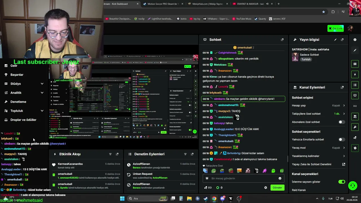Screen dimensions: 361x203
Task: Open Steam from the Windows taskbar
Action: (206, 198)
